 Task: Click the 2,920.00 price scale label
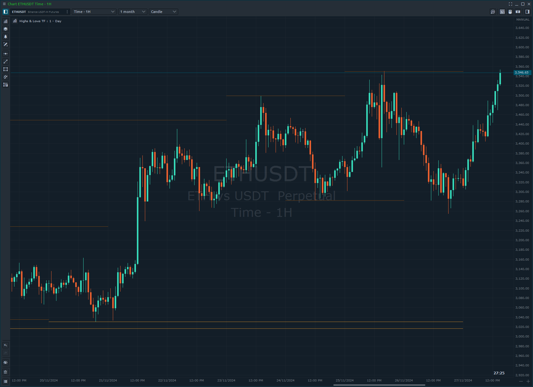coord(522,375)
